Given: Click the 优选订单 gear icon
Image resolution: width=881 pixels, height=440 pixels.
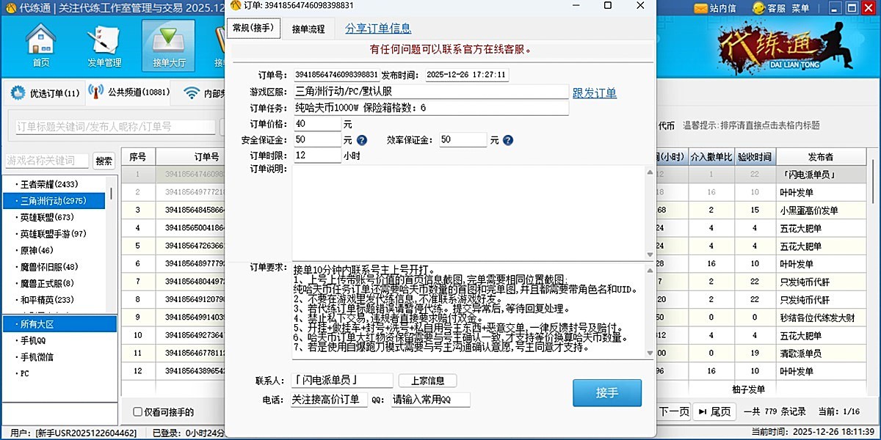Looking at the screenshot, I should [x=17, y=91].
